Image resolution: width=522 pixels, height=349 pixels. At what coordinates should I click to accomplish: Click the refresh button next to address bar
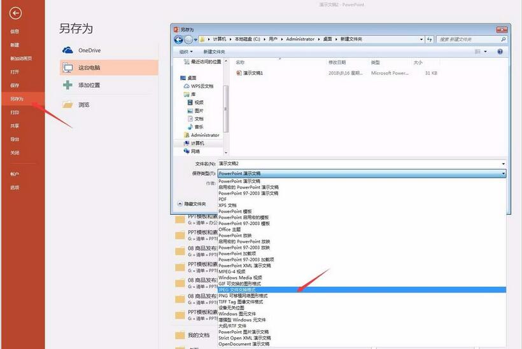coord(430,39)
